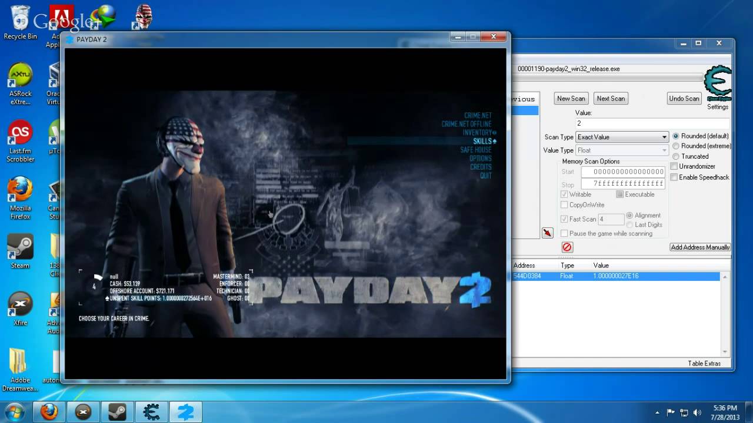753x423 pixels.
Task: Click Add Address Manually button
Action: [700, 247]
